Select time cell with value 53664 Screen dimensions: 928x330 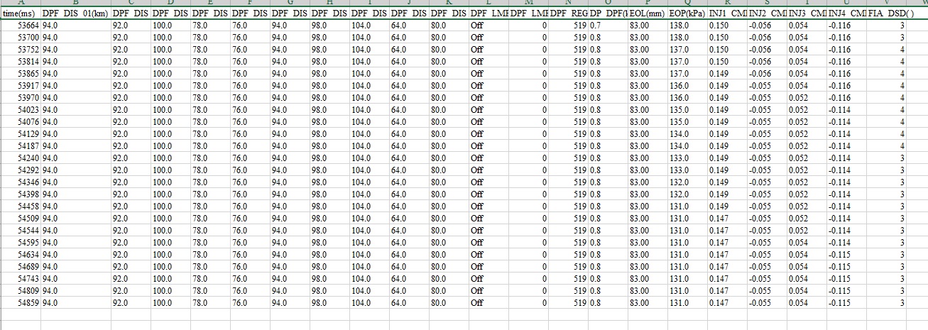click(20, 26)
